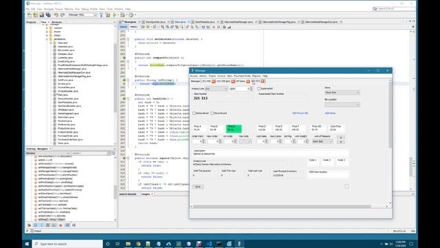
Task: Open Task View on the taskbar
Action: [118, 244]
